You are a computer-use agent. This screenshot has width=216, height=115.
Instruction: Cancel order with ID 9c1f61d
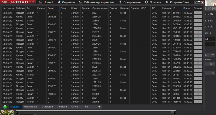click(x=198, y=44)
